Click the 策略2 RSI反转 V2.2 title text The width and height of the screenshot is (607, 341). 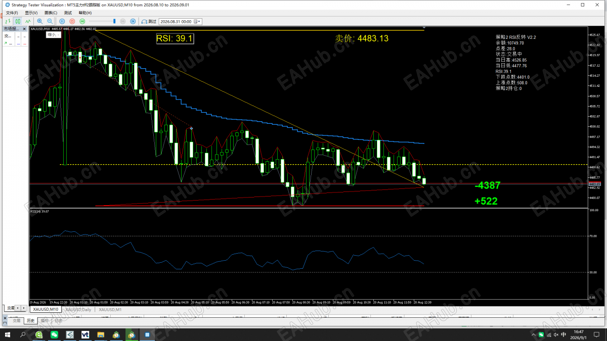point(516,37)
